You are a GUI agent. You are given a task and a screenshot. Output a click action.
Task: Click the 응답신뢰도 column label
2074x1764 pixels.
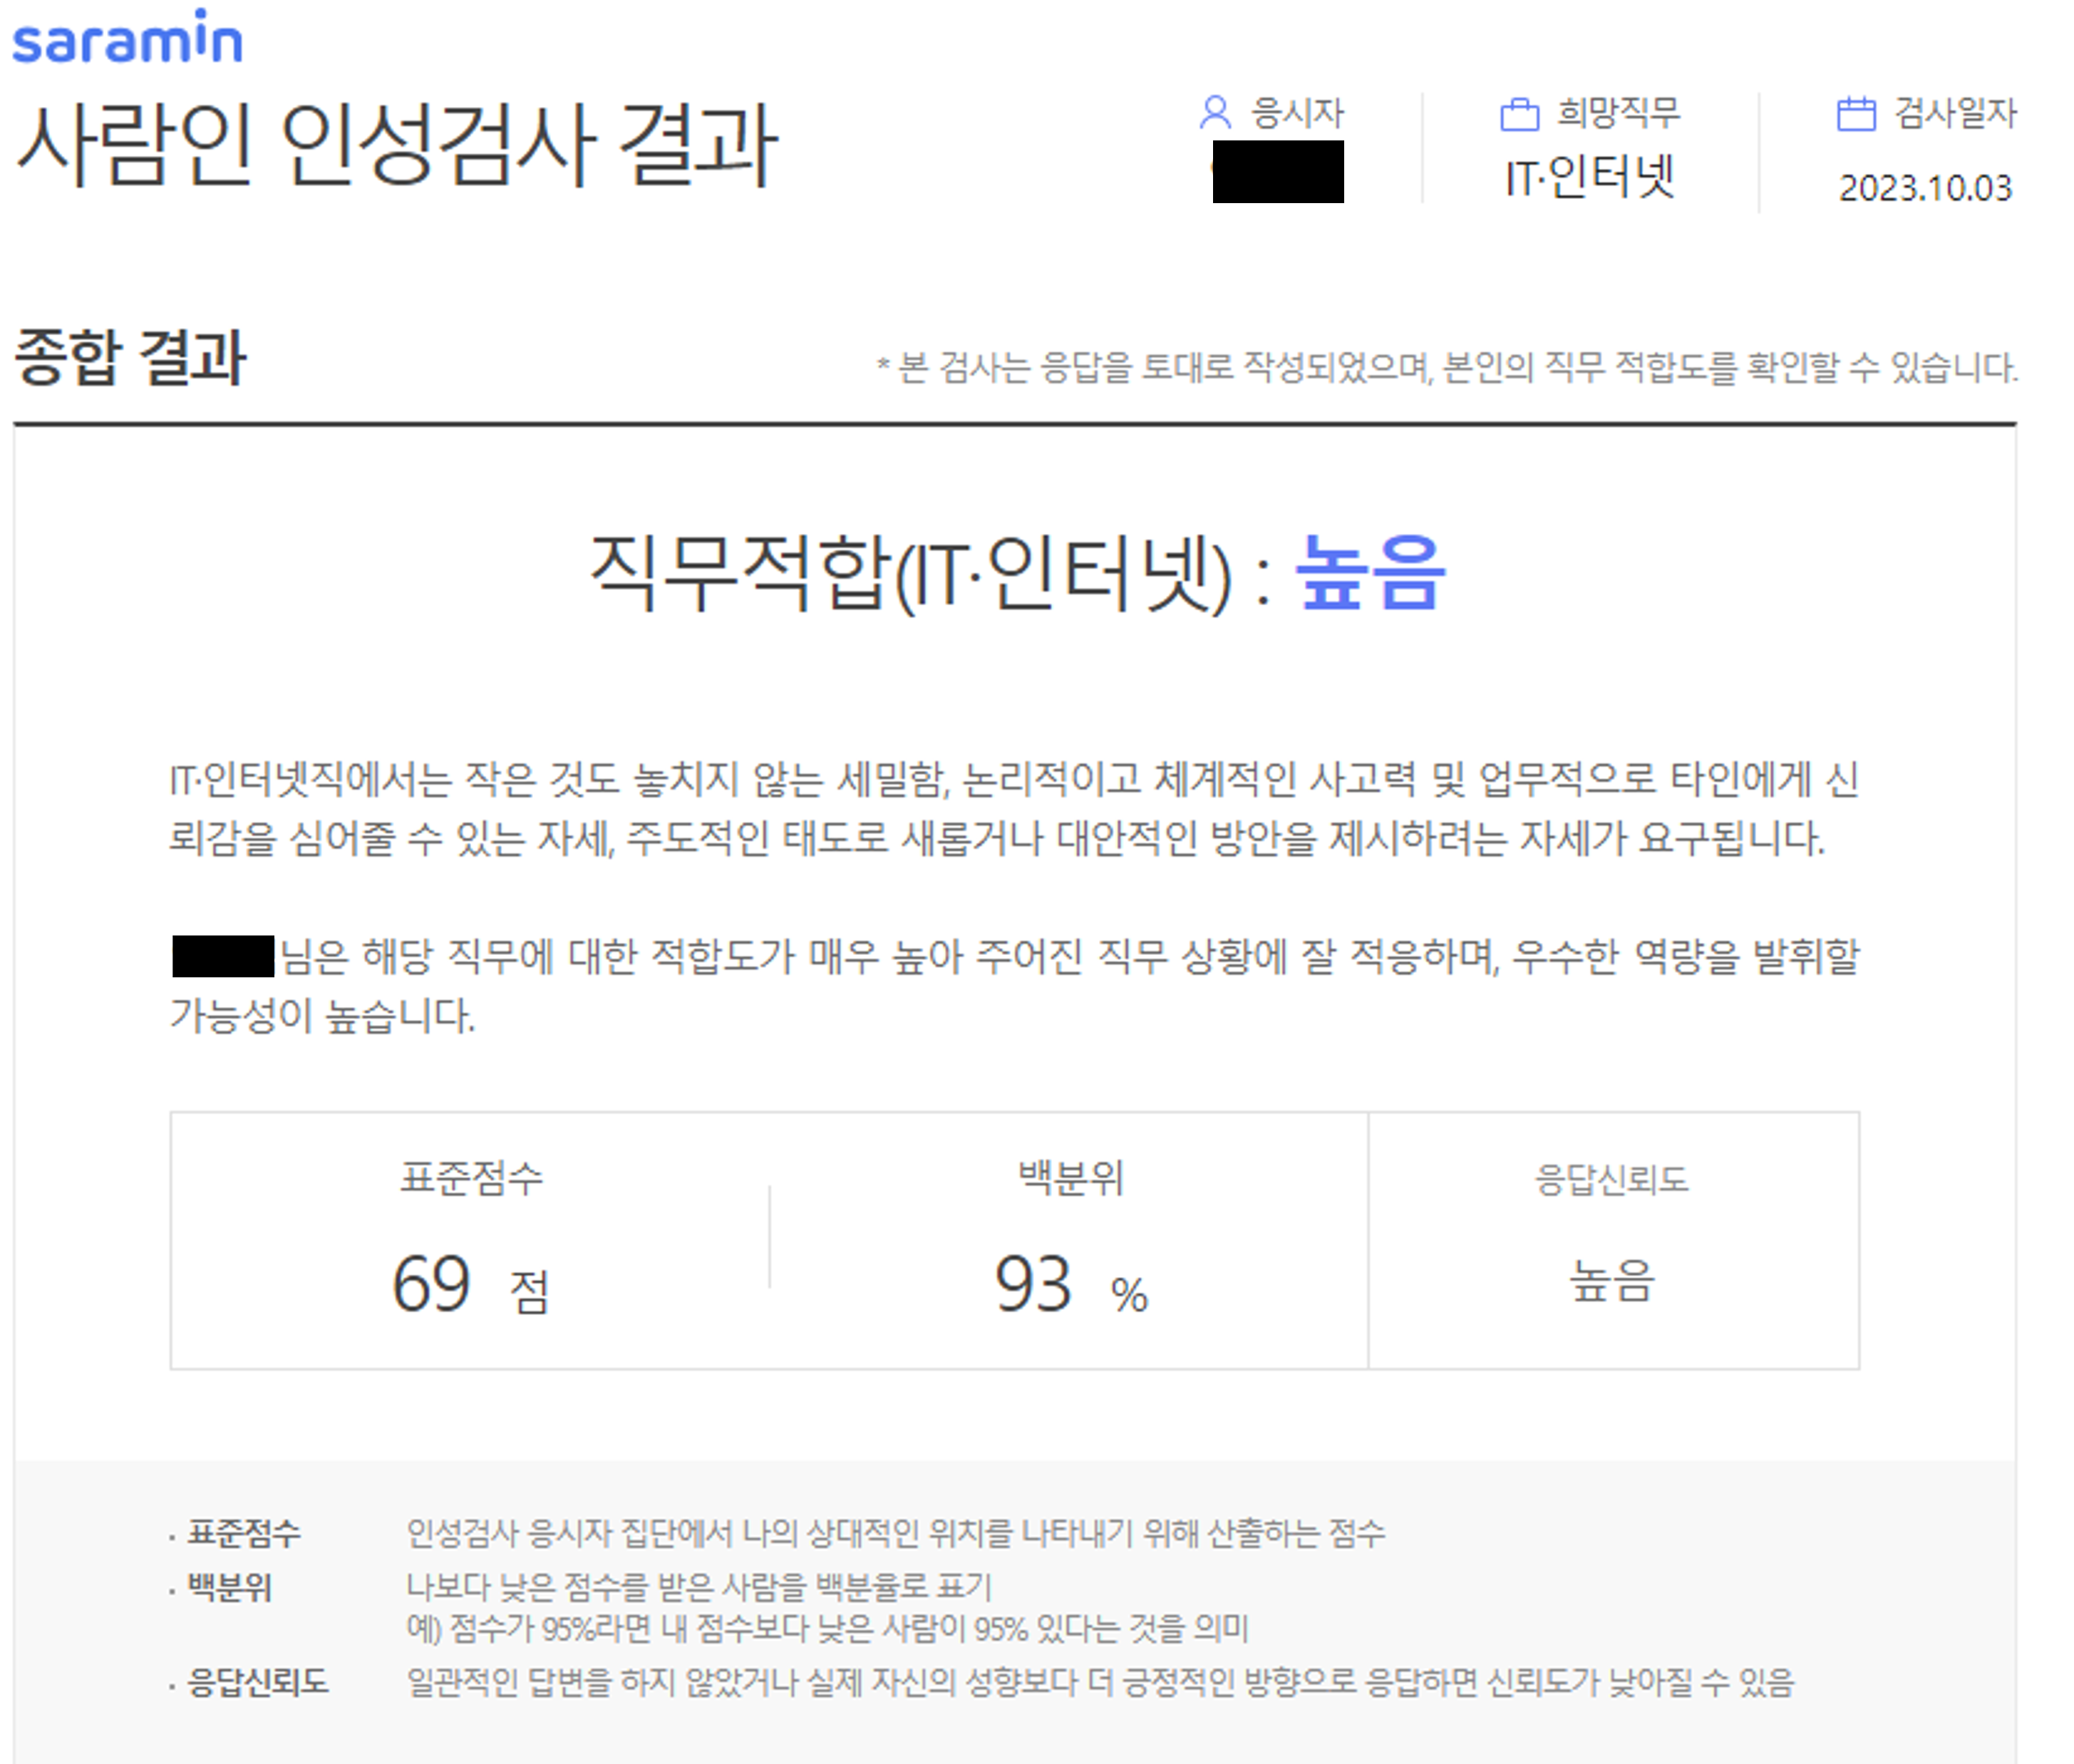click(1612, 1180)
